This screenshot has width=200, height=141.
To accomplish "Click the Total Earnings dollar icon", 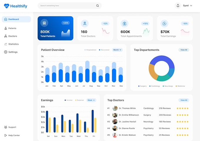I will pyautogui.click(x=164, y=23).
